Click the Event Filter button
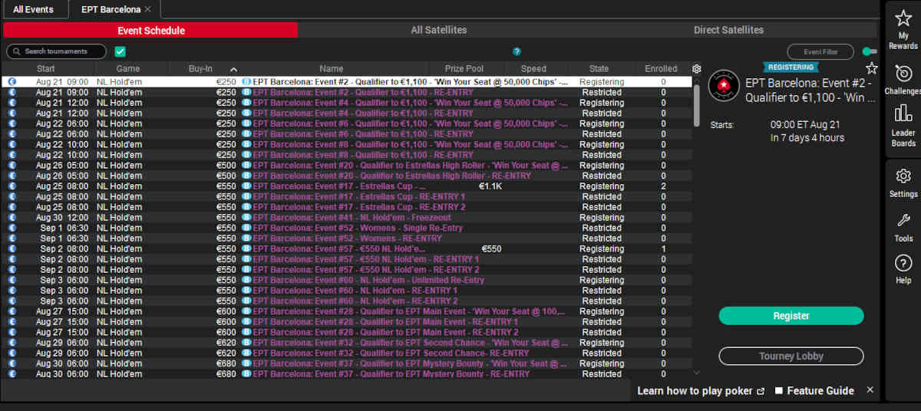The height and width of the screenshot is (411, 921). (820, 51)
